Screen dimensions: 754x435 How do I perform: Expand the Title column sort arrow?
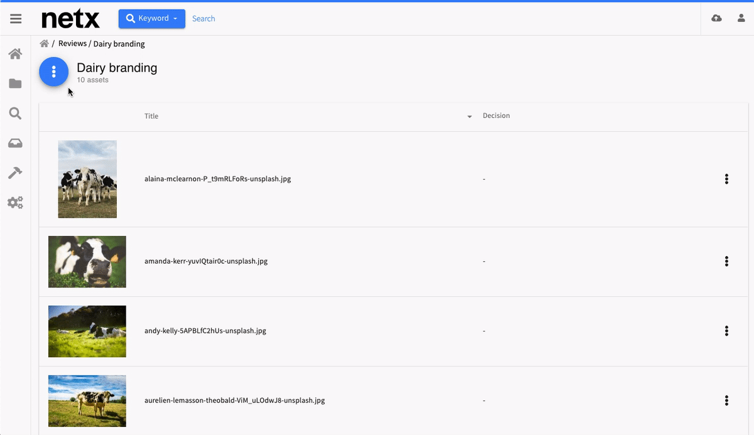tap(469, 117)
